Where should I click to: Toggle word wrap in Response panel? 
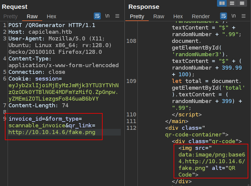[x=223, y=16]
